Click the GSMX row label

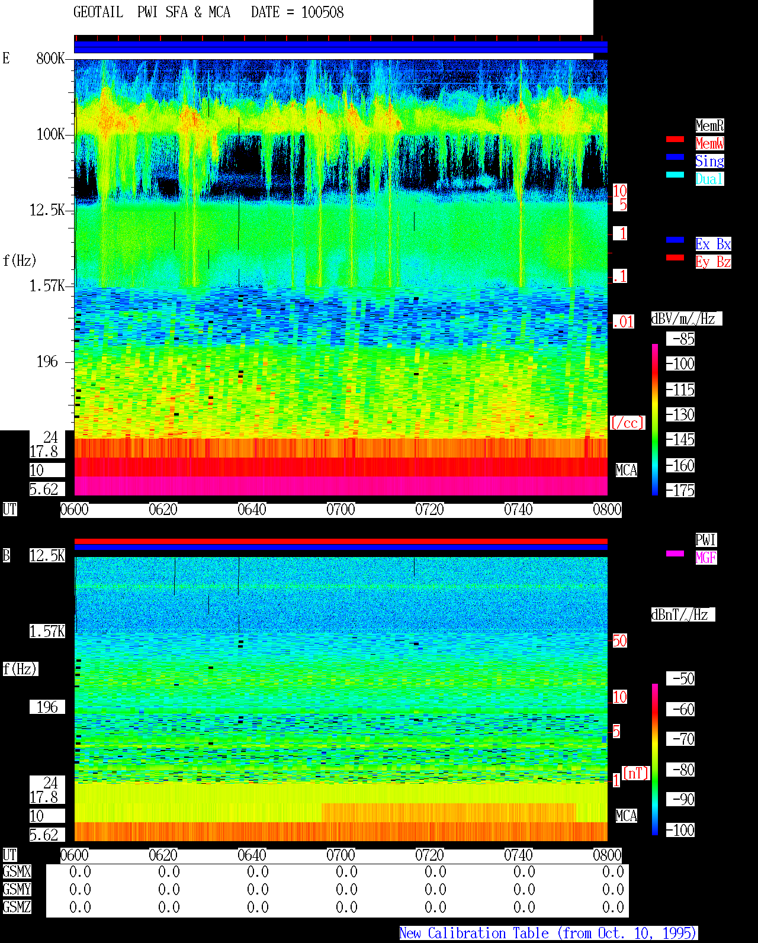(17, 872)
